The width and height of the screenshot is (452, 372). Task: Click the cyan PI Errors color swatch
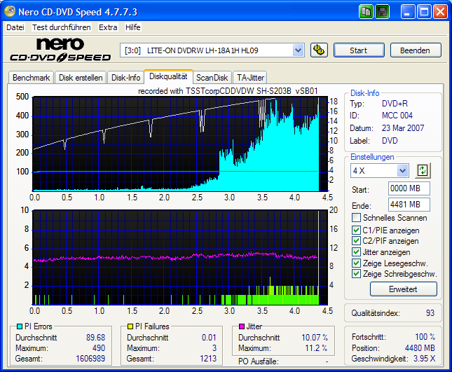click(x=20, y=326)
